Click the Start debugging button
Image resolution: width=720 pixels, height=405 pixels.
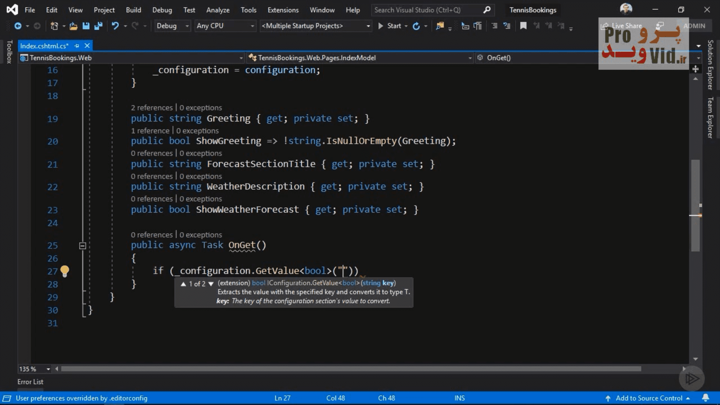pyautogui.click(x=390, y=26)
